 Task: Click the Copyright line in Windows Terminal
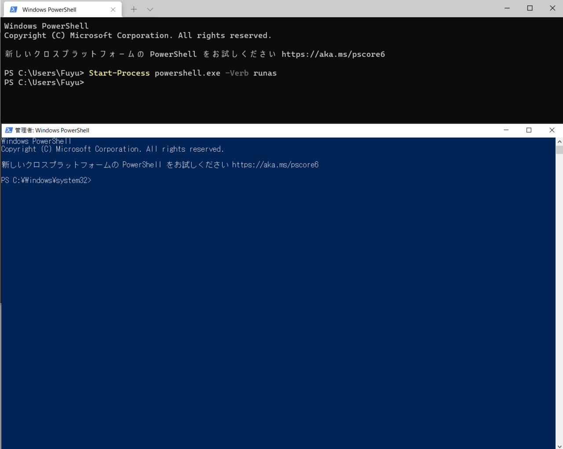(x=138, y=36)
